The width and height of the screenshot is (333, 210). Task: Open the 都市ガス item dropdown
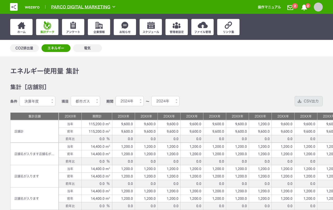tap(85, 101)
